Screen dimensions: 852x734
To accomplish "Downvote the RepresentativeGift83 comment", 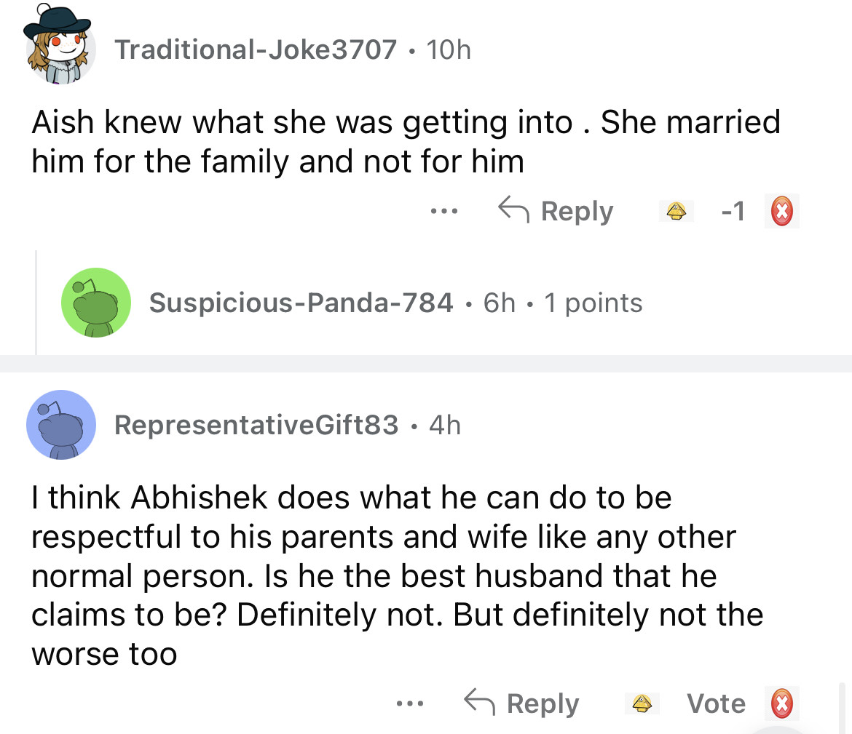I will click(781, 703).
